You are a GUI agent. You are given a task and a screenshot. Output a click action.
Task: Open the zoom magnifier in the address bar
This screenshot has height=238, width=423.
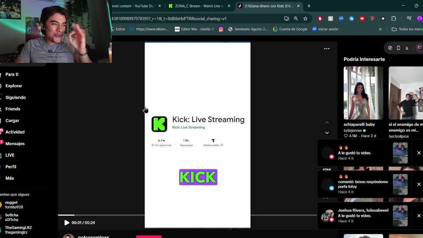(296, 19)
